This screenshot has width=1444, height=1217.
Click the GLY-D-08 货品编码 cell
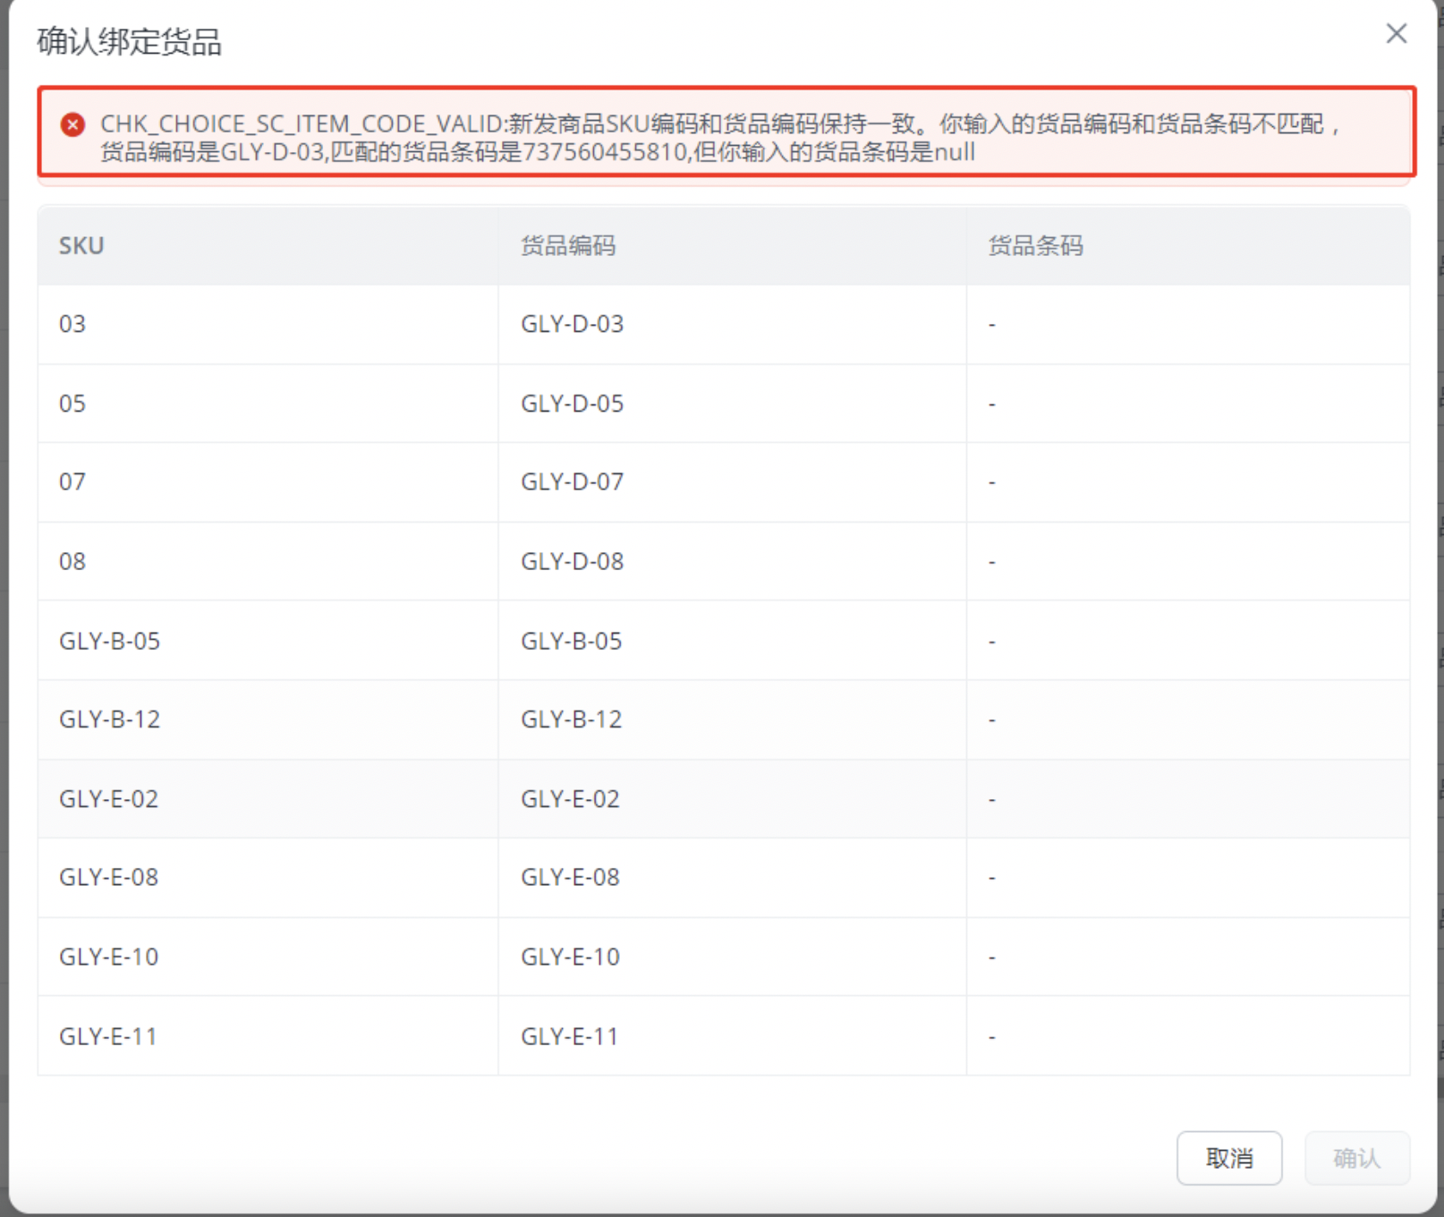[572, 562]
